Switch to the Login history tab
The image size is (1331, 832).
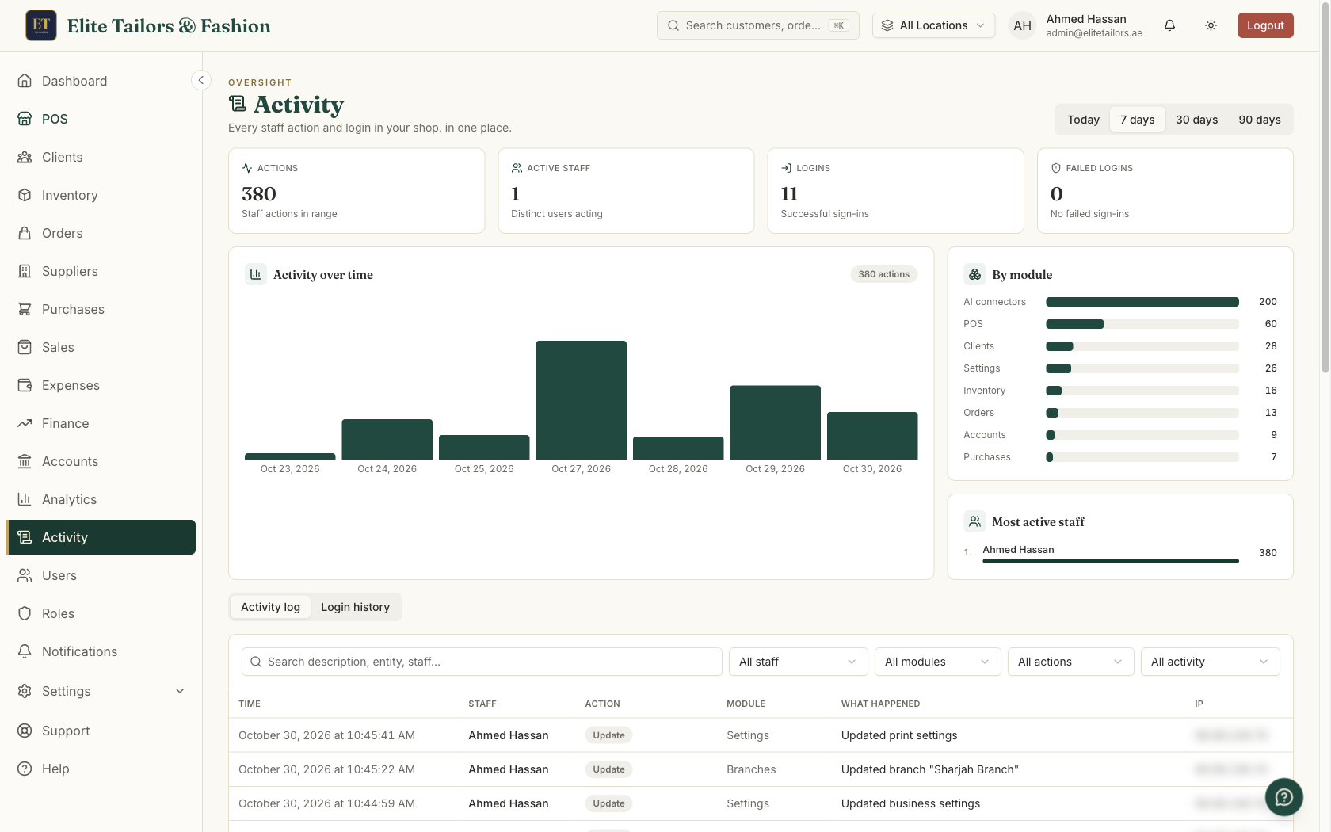(355, 607)
